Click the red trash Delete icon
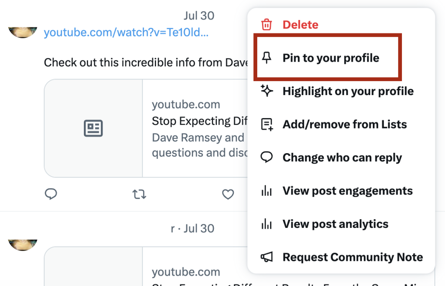 tap(266, 25)
